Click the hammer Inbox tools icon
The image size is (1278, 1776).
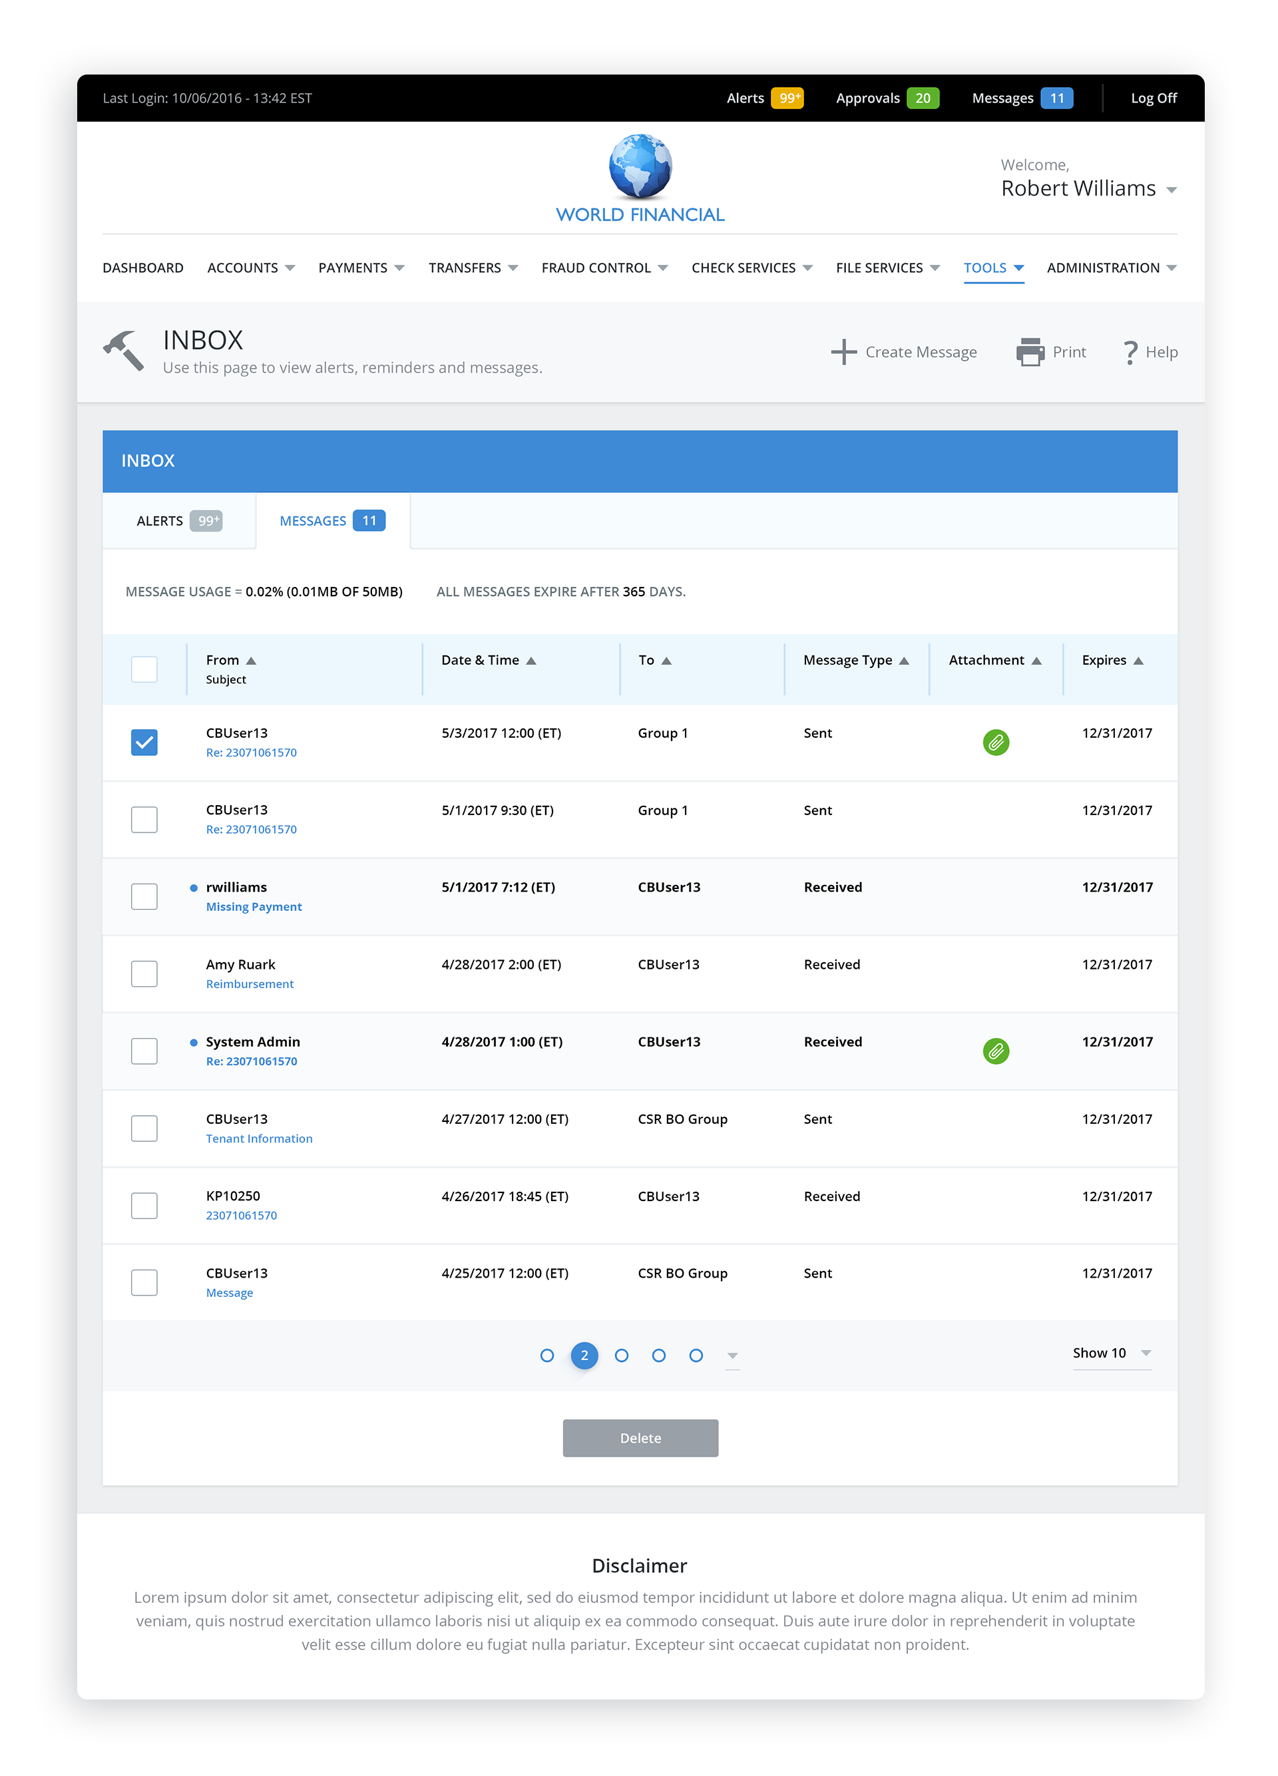(x=124, y=350)
